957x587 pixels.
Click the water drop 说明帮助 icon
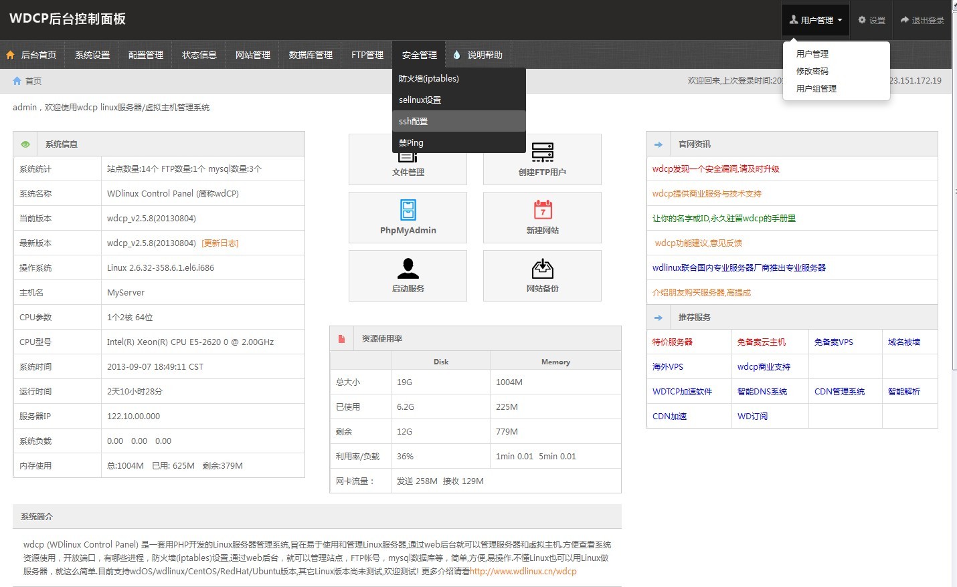click(x=456, y=55)
